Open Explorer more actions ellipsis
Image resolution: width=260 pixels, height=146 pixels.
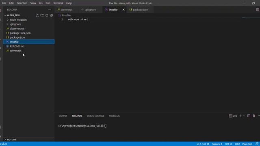(50, 10)
